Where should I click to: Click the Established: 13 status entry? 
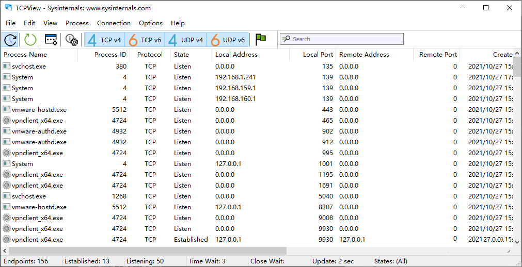(x=87, y=261)
